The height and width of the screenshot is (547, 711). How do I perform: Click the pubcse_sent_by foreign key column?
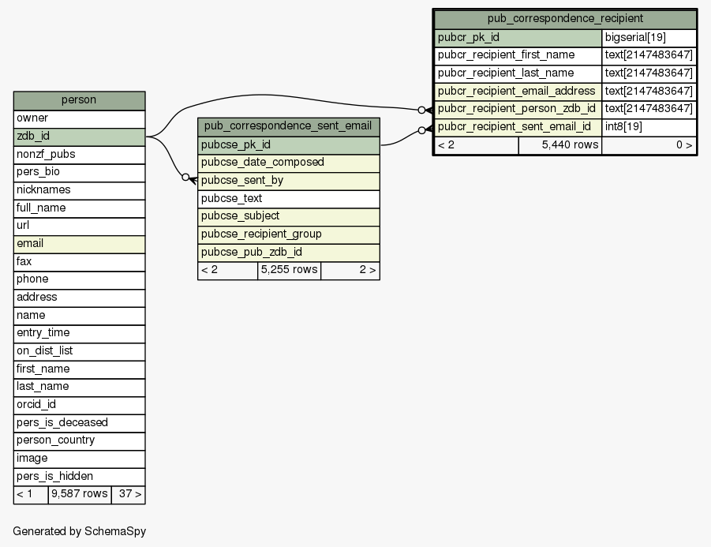[288, 181]
